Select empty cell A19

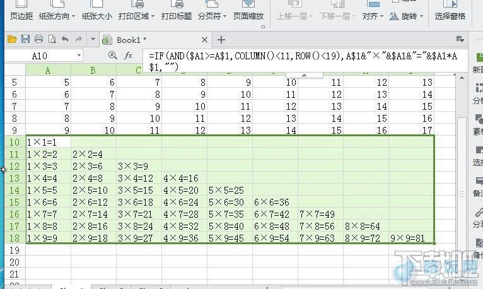[x=49, y=250]
